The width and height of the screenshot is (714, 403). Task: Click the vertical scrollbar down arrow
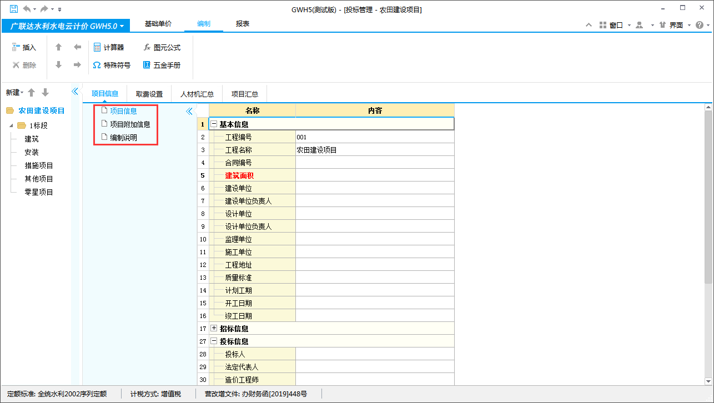708,381
